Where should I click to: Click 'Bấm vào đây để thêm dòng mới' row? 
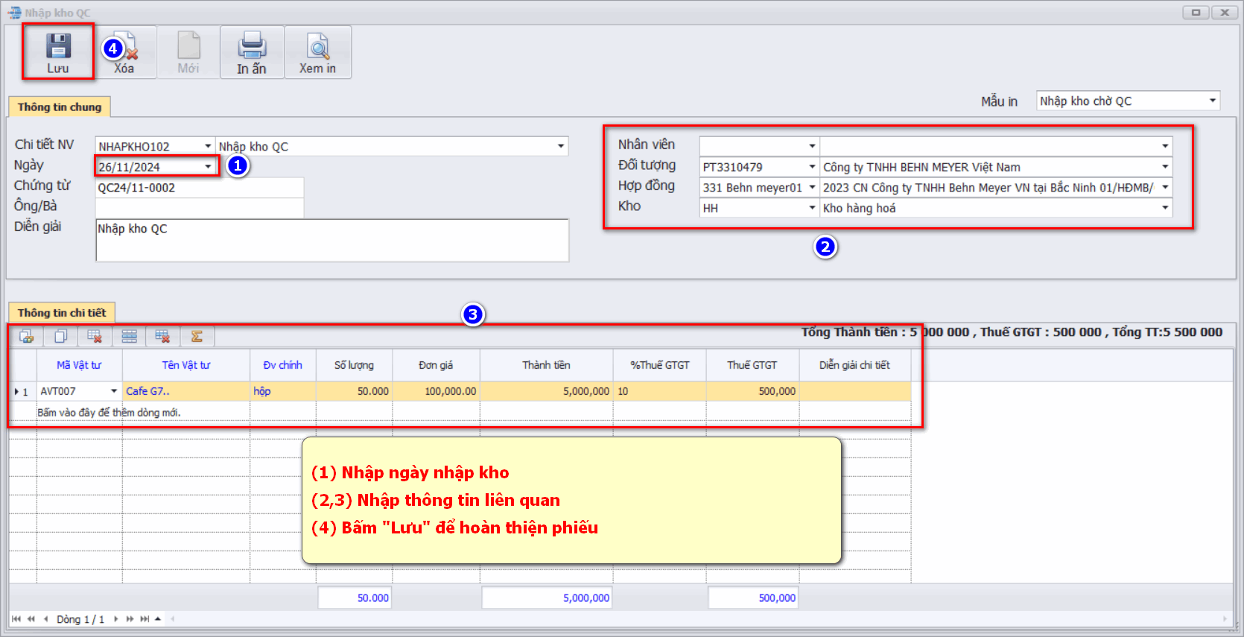tap(109, 413)
